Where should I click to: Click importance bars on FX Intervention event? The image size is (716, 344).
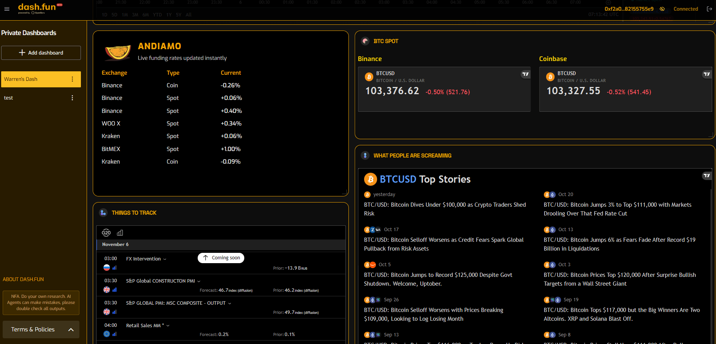(114, 268)
